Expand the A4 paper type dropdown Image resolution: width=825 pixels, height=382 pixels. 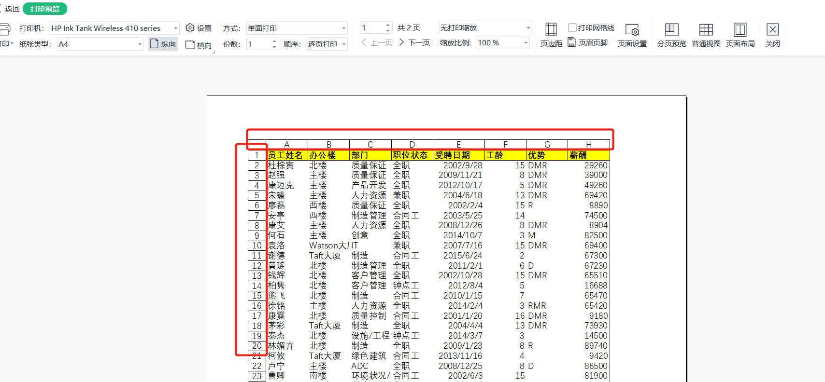click(x=140, y=44)
